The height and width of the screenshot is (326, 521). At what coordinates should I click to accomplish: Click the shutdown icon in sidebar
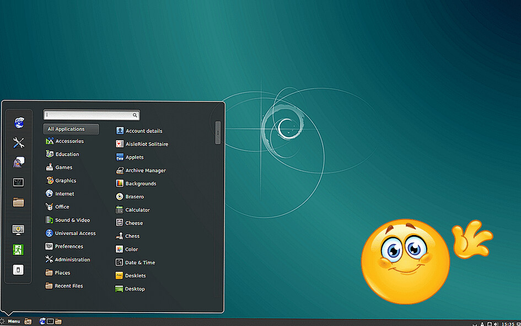[x=18, y=270]
